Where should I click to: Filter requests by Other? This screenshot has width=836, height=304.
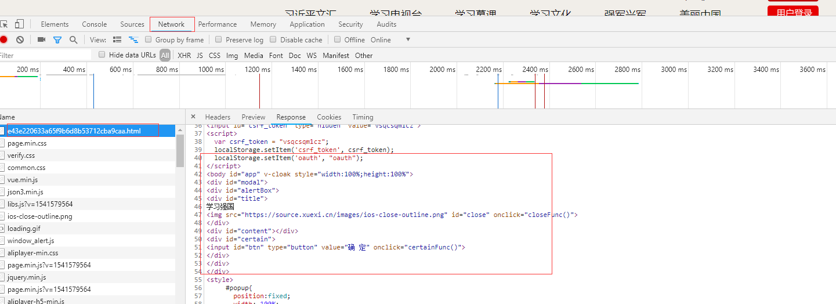(x=364, y=56)
